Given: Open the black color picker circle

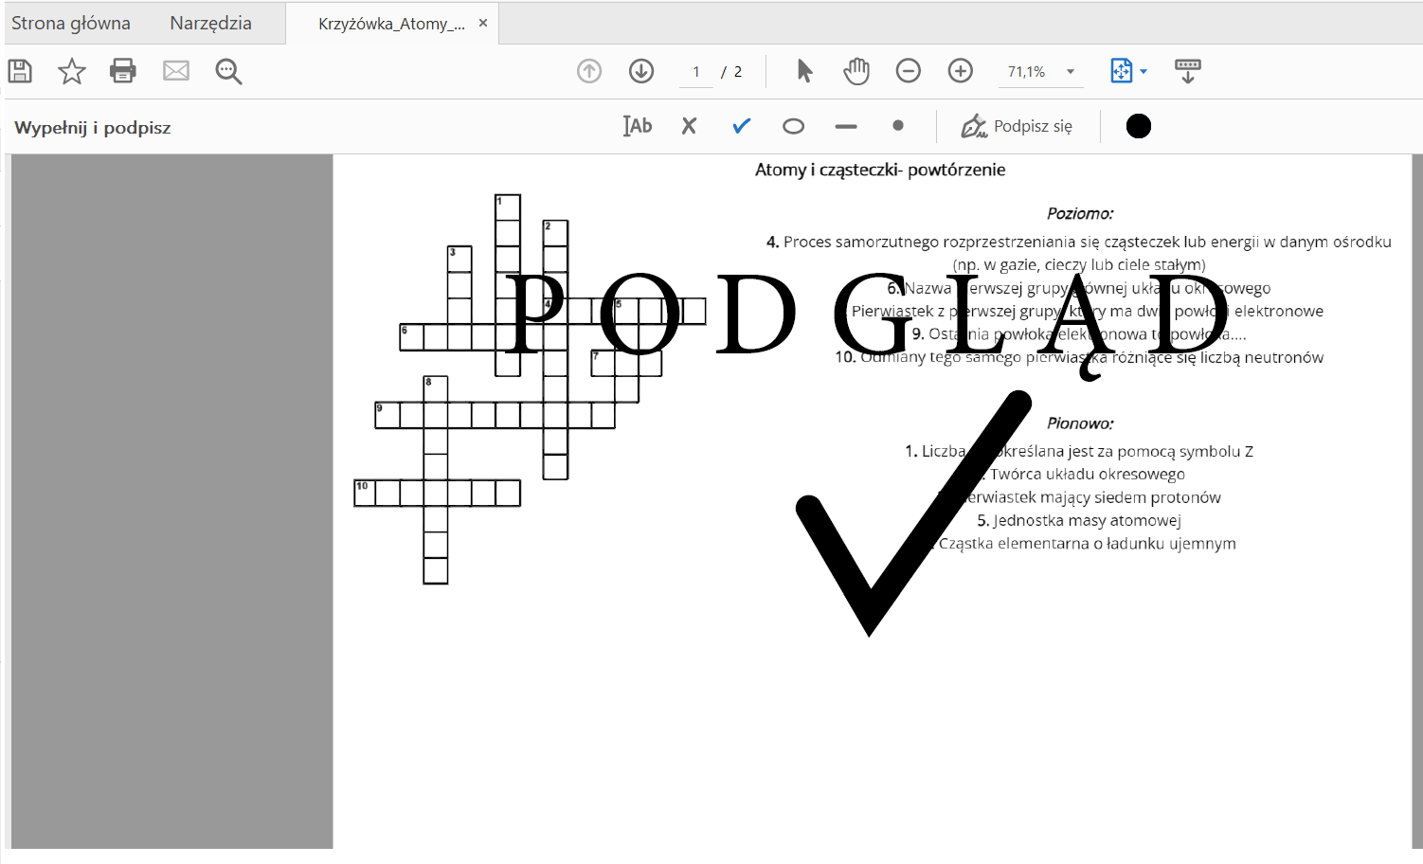Looking at the screenshot, I should click(x=1139, y=126).
